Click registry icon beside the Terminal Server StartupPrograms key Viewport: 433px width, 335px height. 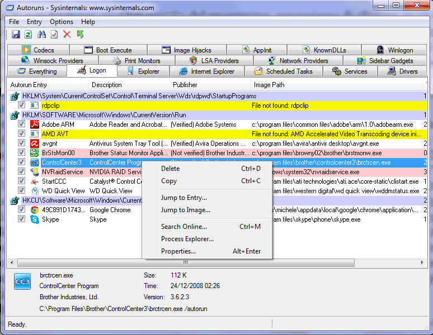coord(15,96)
